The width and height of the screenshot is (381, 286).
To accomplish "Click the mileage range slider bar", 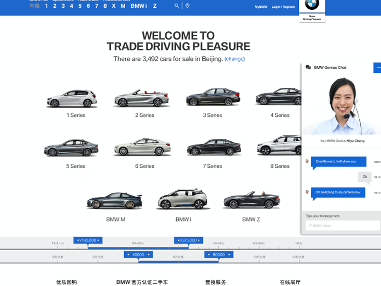I will point(178,262).
